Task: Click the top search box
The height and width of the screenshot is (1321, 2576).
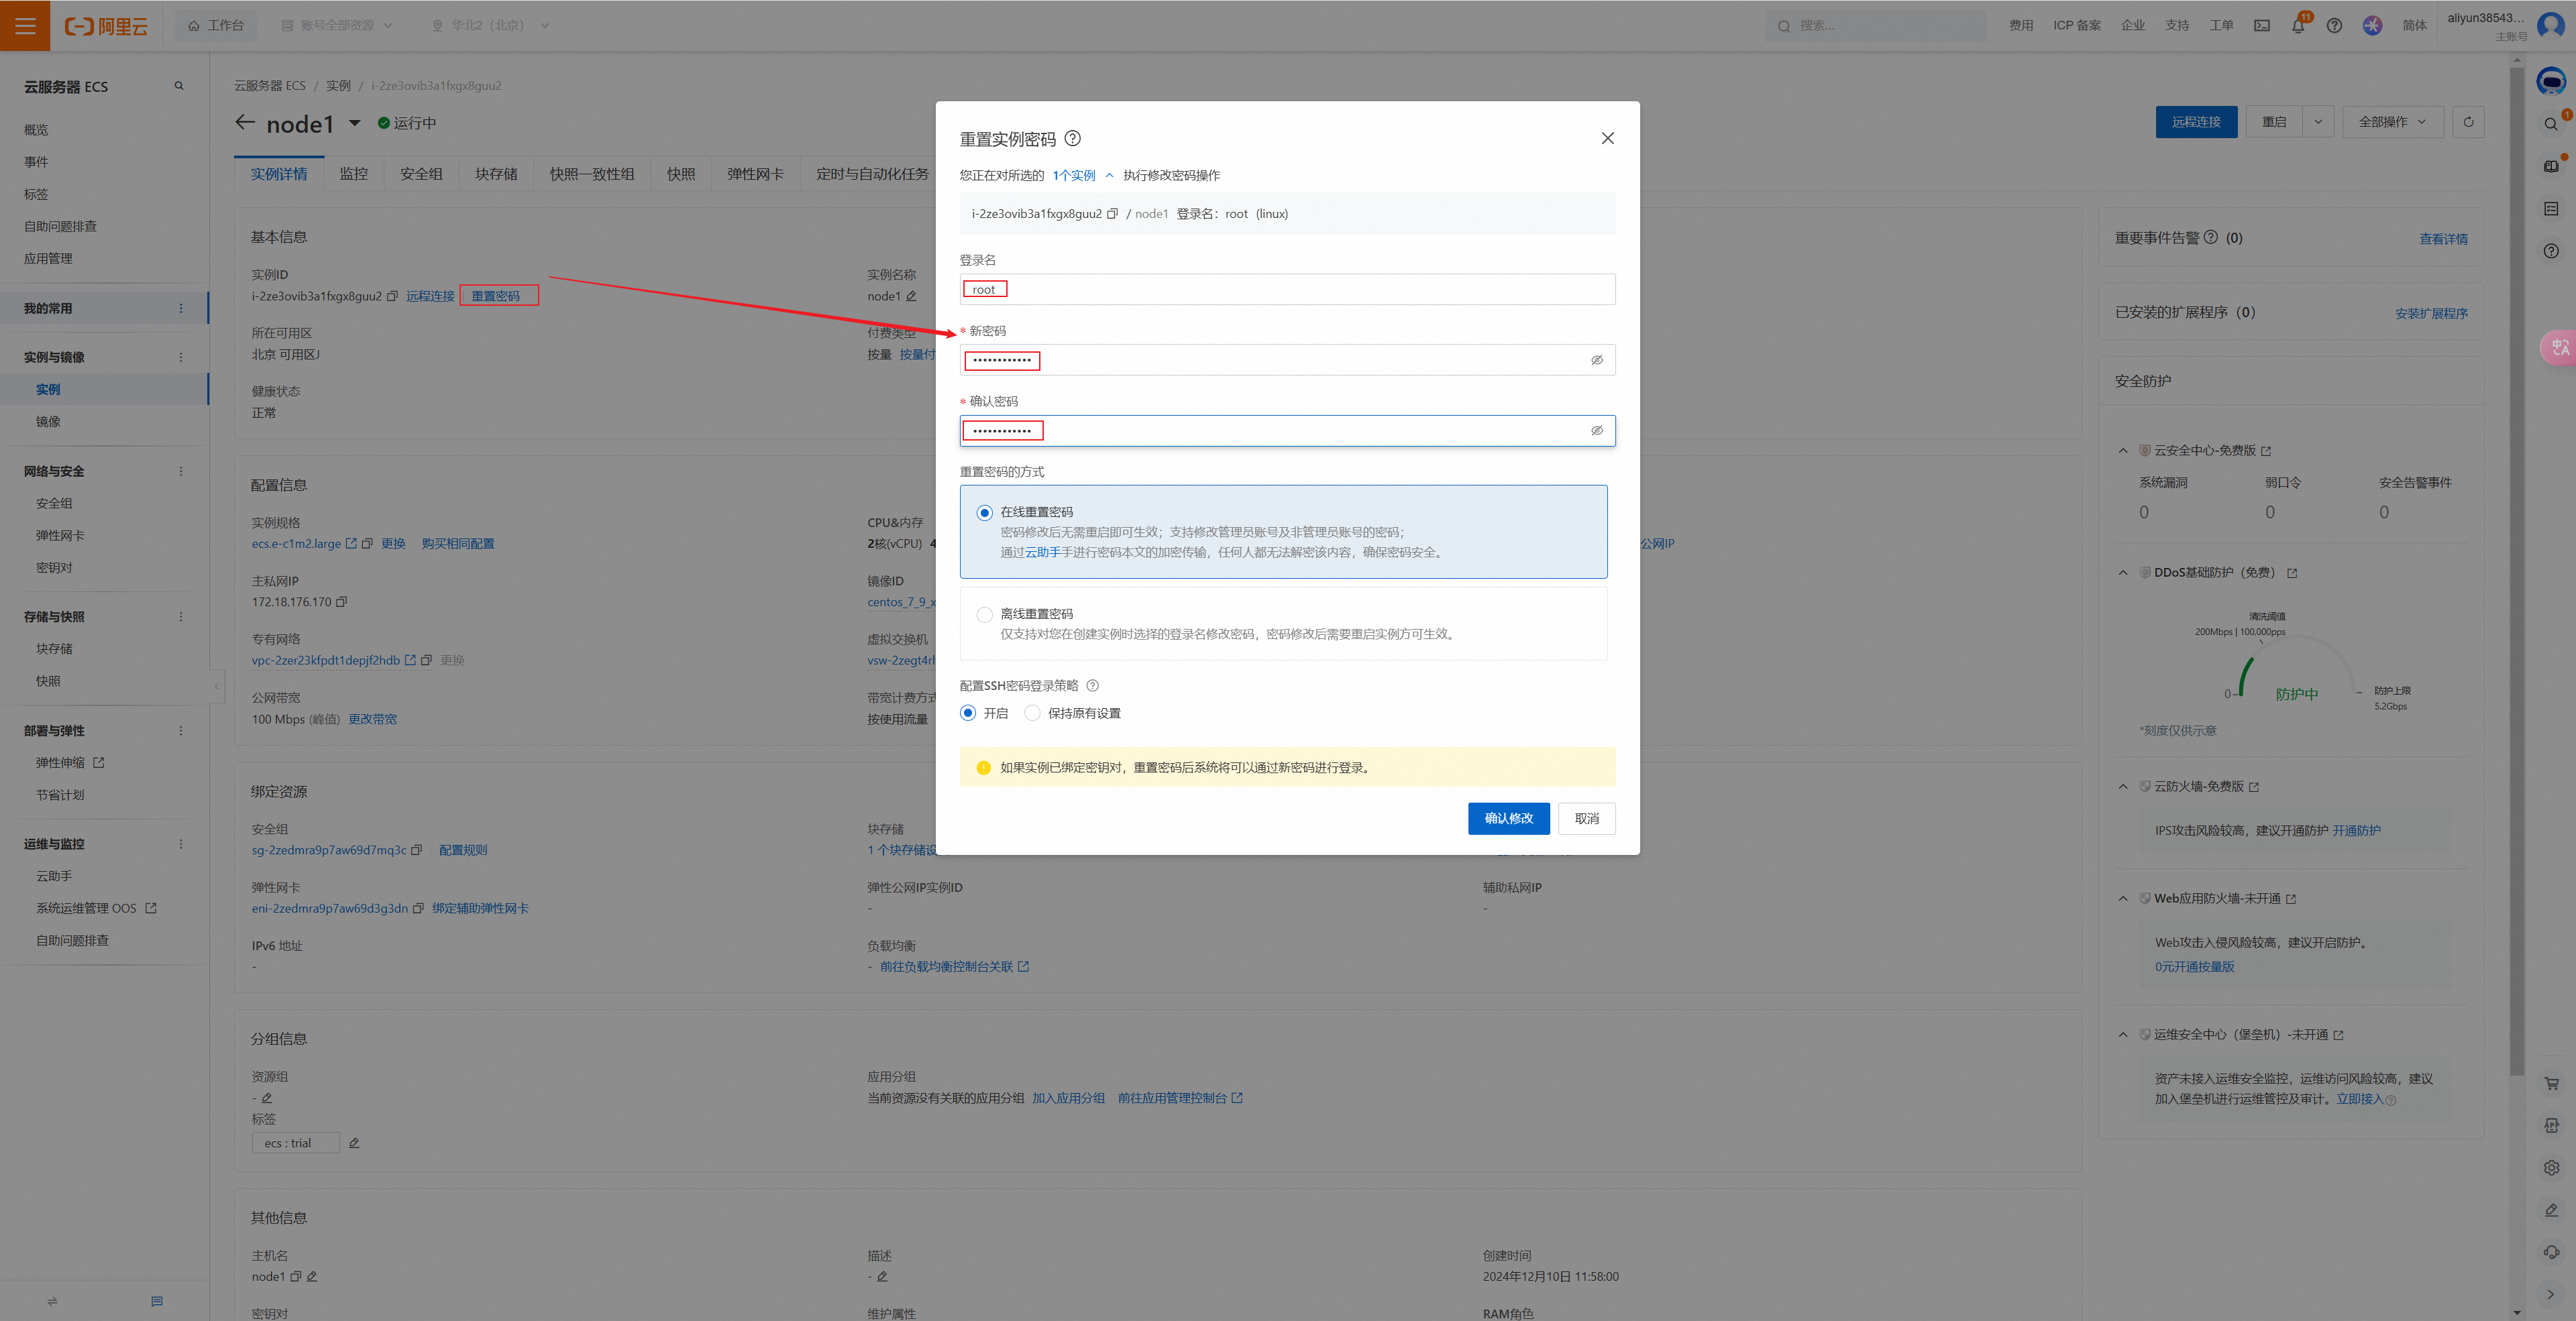Action: (x=1877, y=26)
